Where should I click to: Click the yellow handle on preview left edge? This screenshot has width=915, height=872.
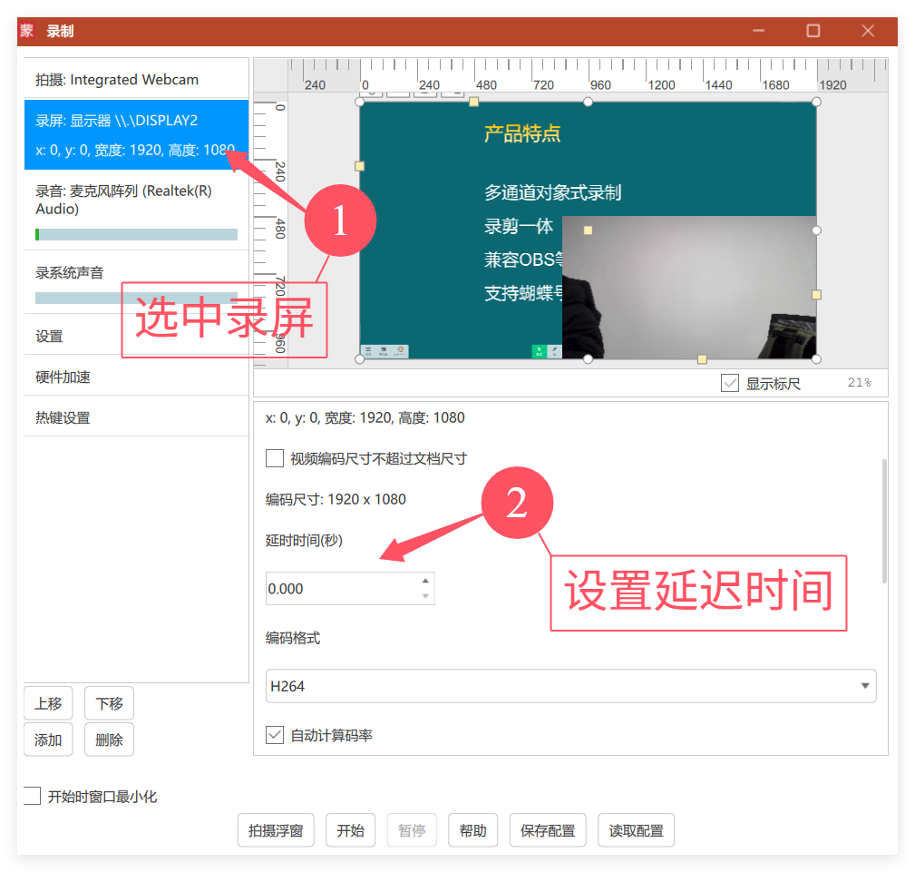359,166
